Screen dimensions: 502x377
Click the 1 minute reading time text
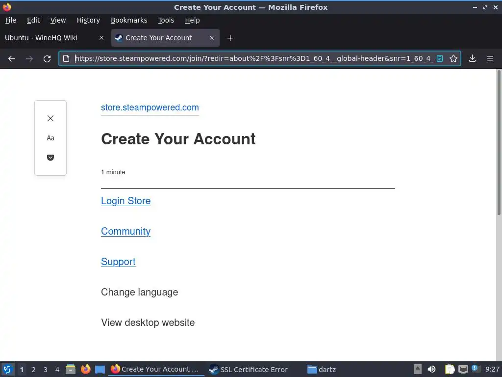pos(113,172)
